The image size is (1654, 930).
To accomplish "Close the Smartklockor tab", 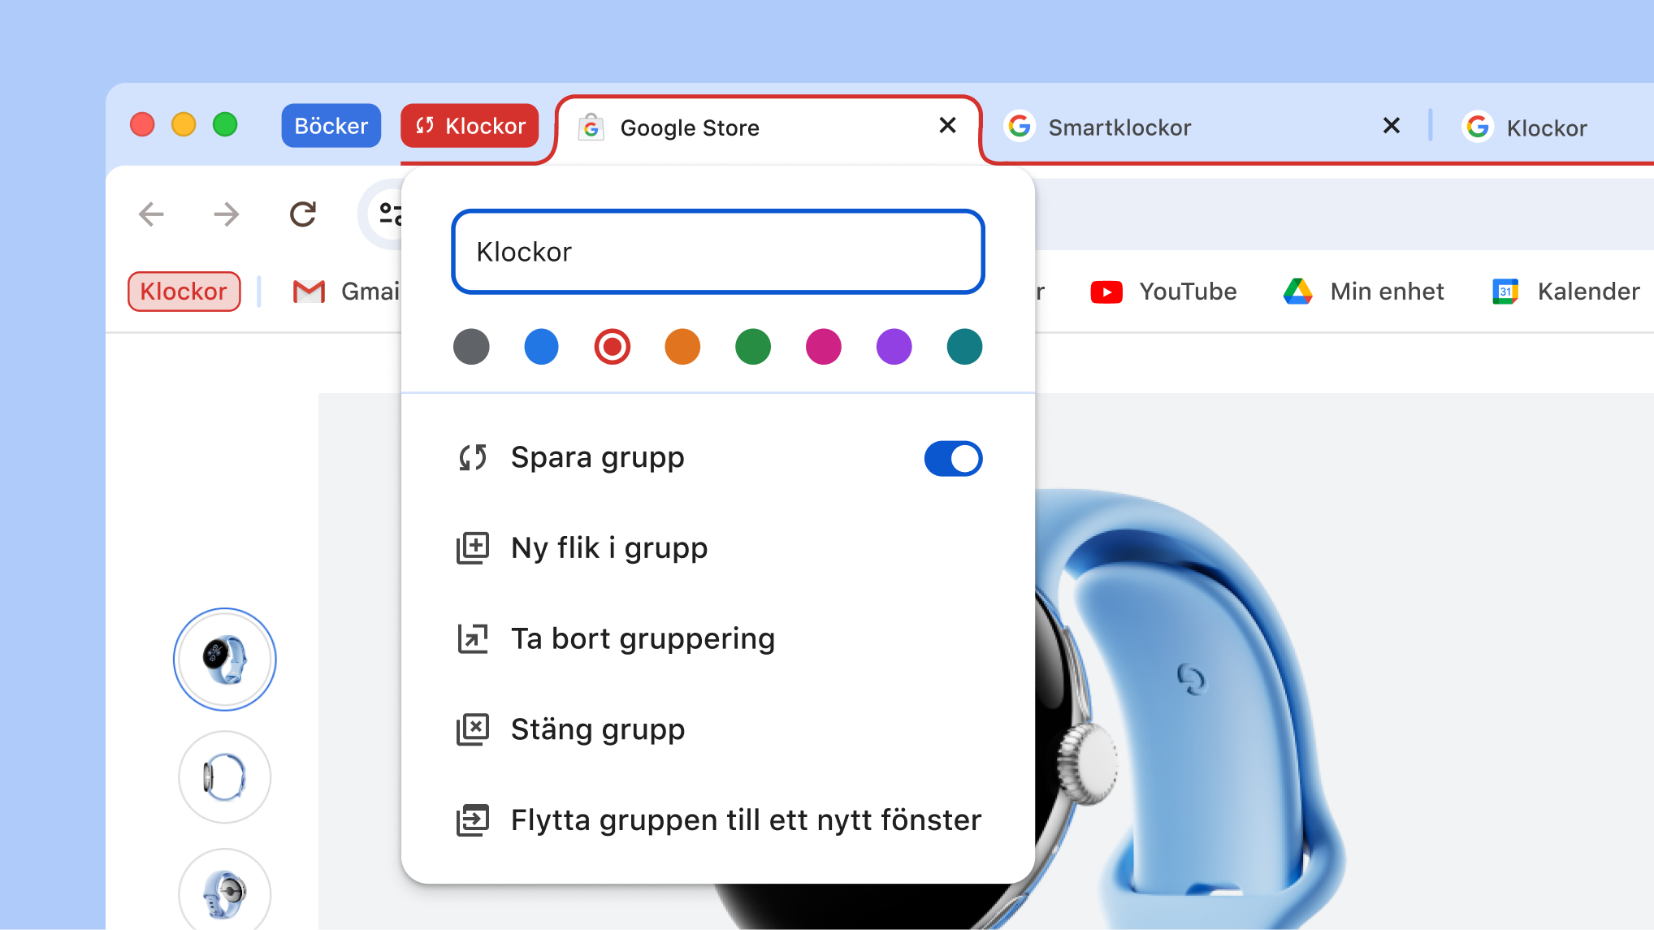I will click(x=1391, y=126).
